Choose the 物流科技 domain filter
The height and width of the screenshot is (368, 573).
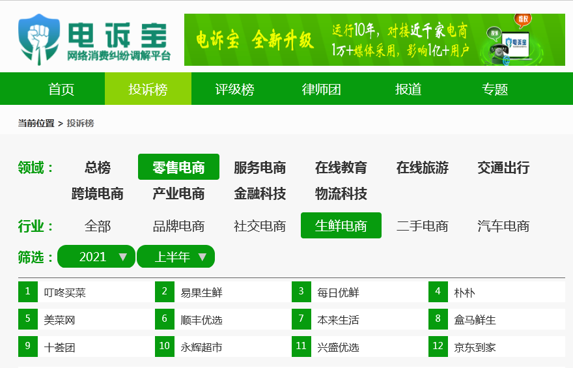point(341,193)
